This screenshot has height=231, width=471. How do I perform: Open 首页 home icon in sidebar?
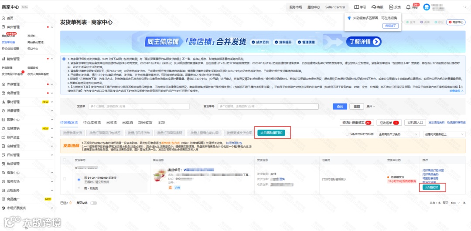(x=3, y=18)
